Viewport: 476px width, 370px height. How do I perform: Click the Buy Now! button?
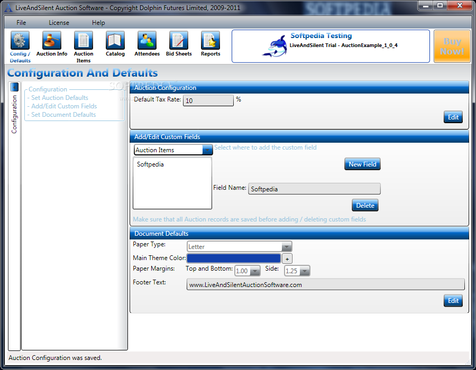click(x=452, y=46)
